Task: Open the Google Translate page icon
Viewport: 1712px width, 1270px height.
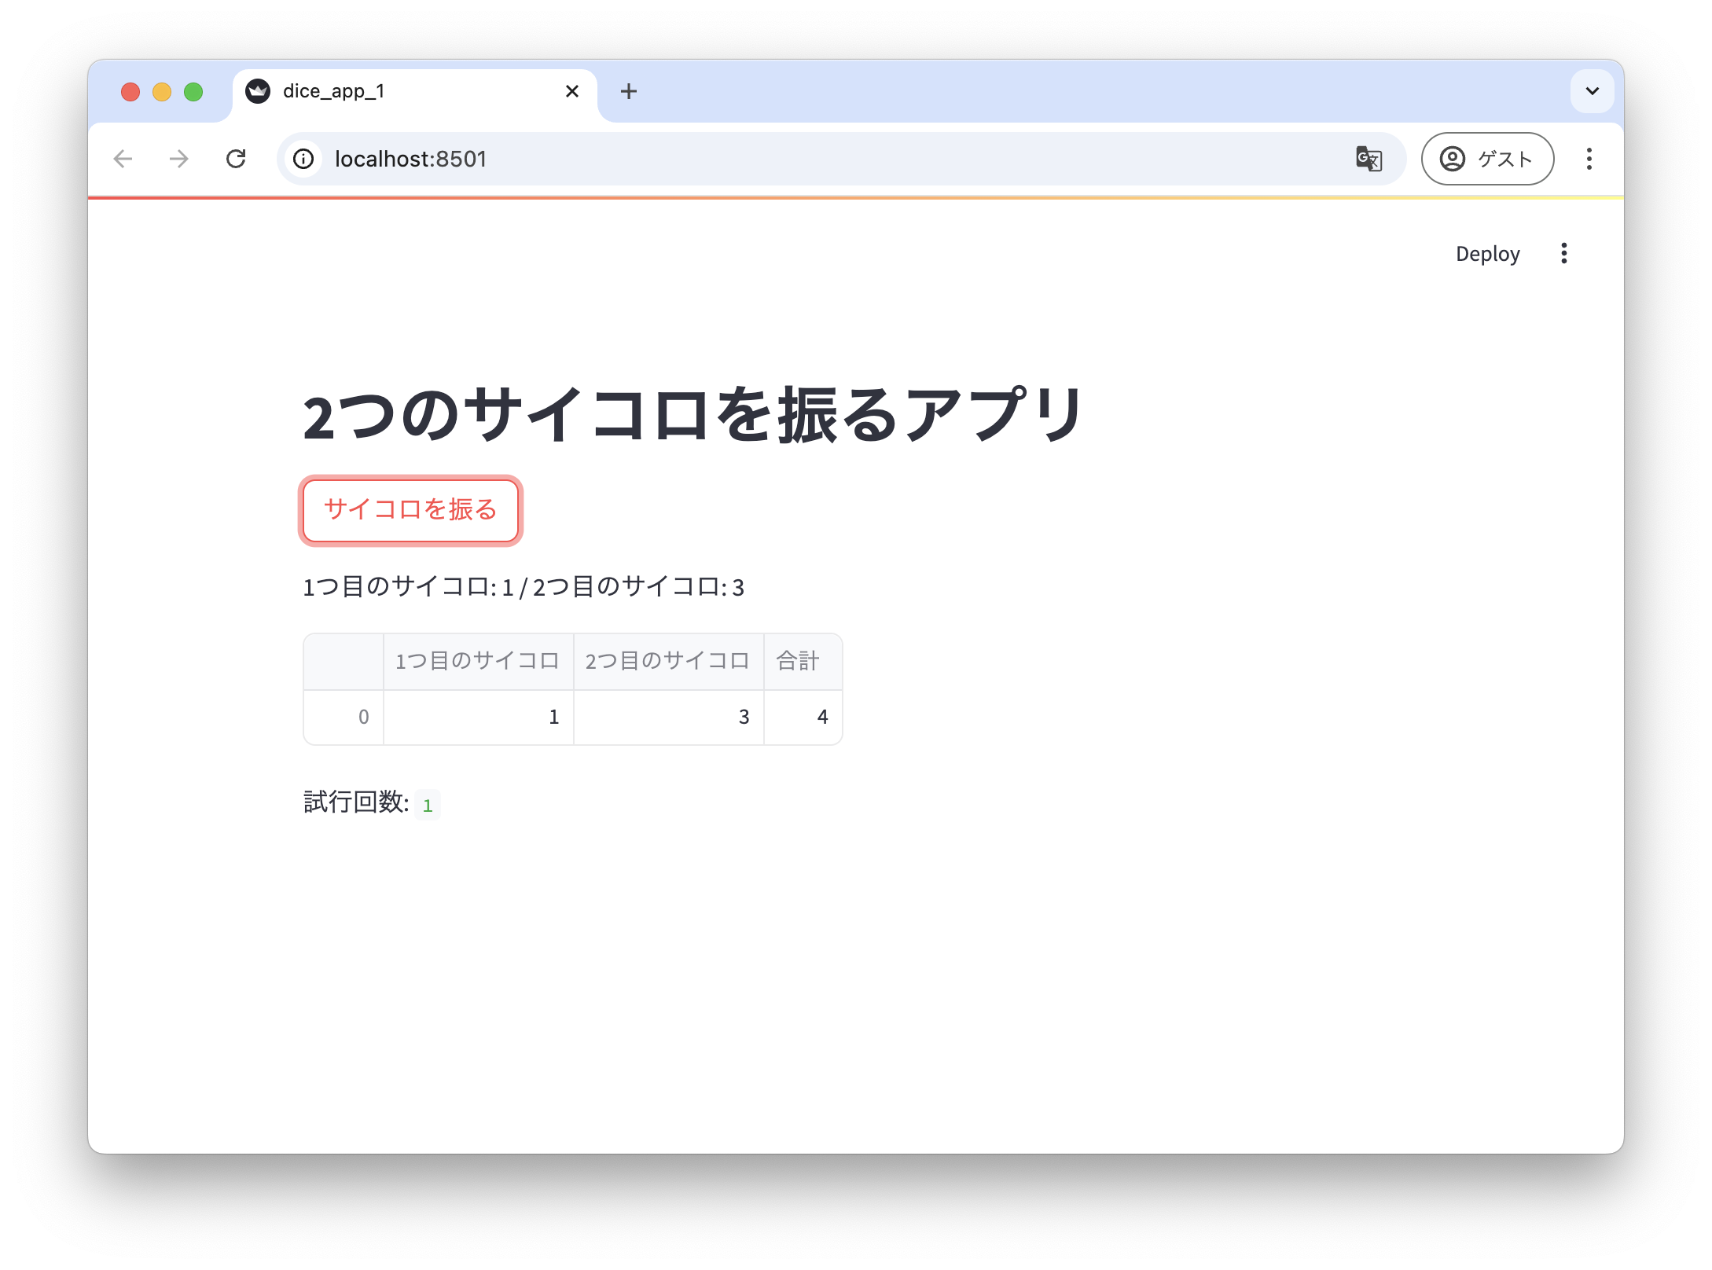Action: (1368, 159)
